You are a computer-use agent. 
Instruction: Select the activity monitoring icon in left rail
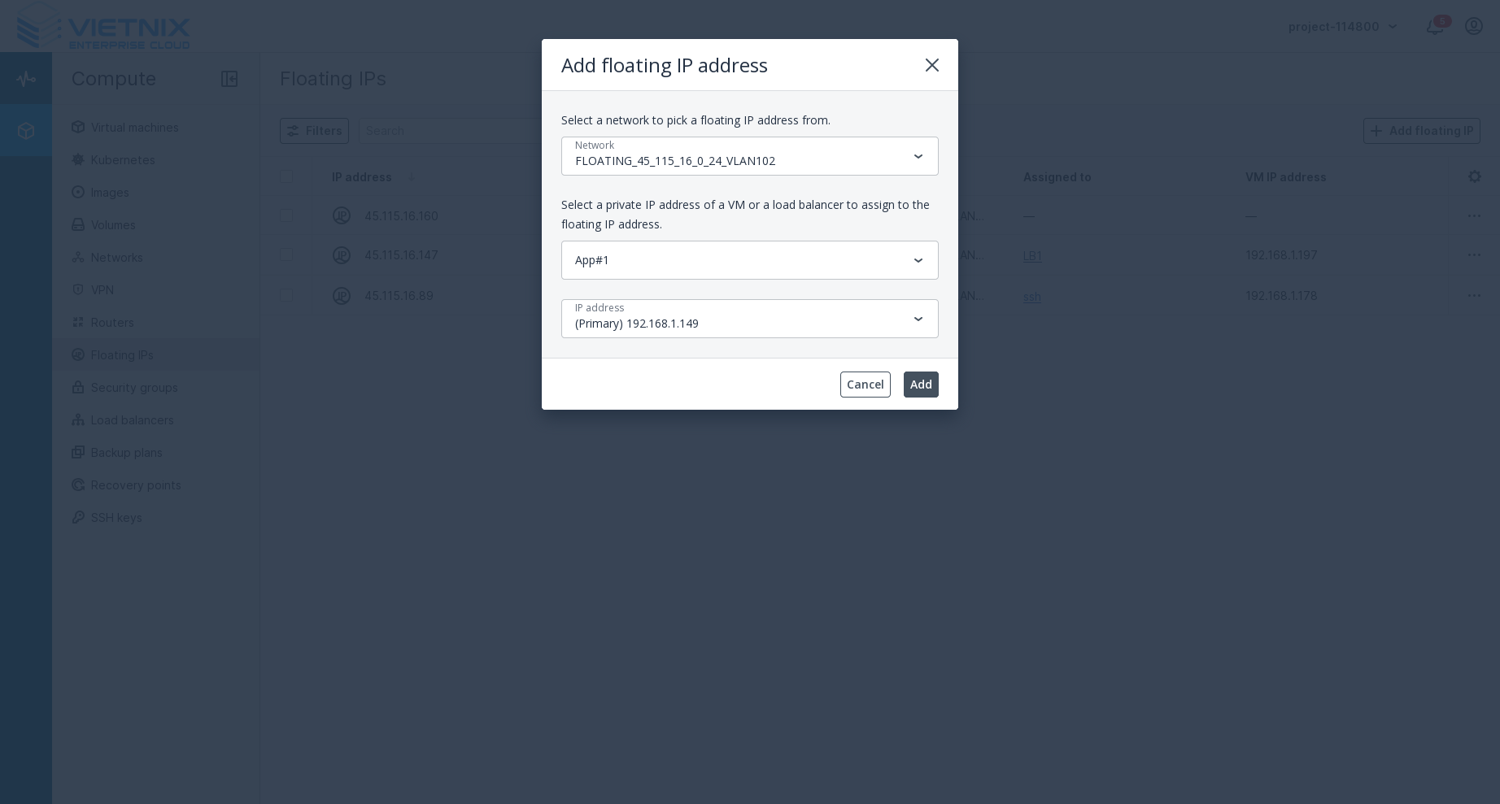pos(26,79)
